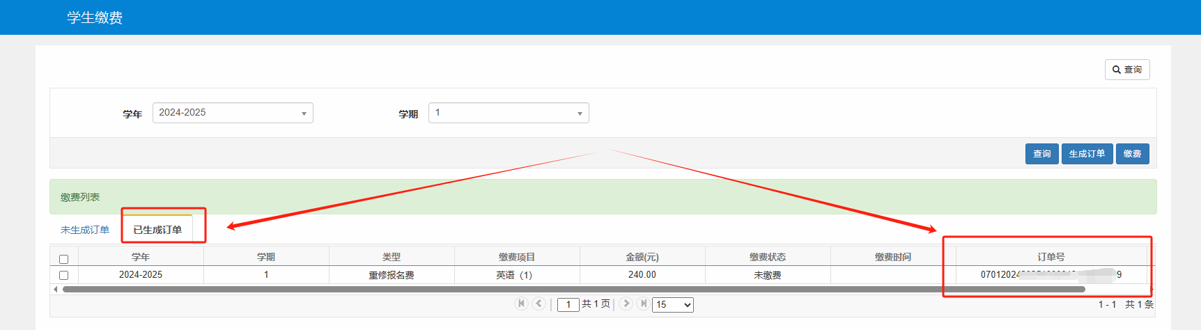Screen dimensions: 1201x330
Task: Click the page number input field
Action: 568,304
